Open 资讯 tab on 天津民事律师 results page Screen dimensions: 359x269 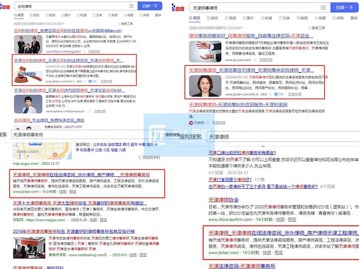click(212, 18)
